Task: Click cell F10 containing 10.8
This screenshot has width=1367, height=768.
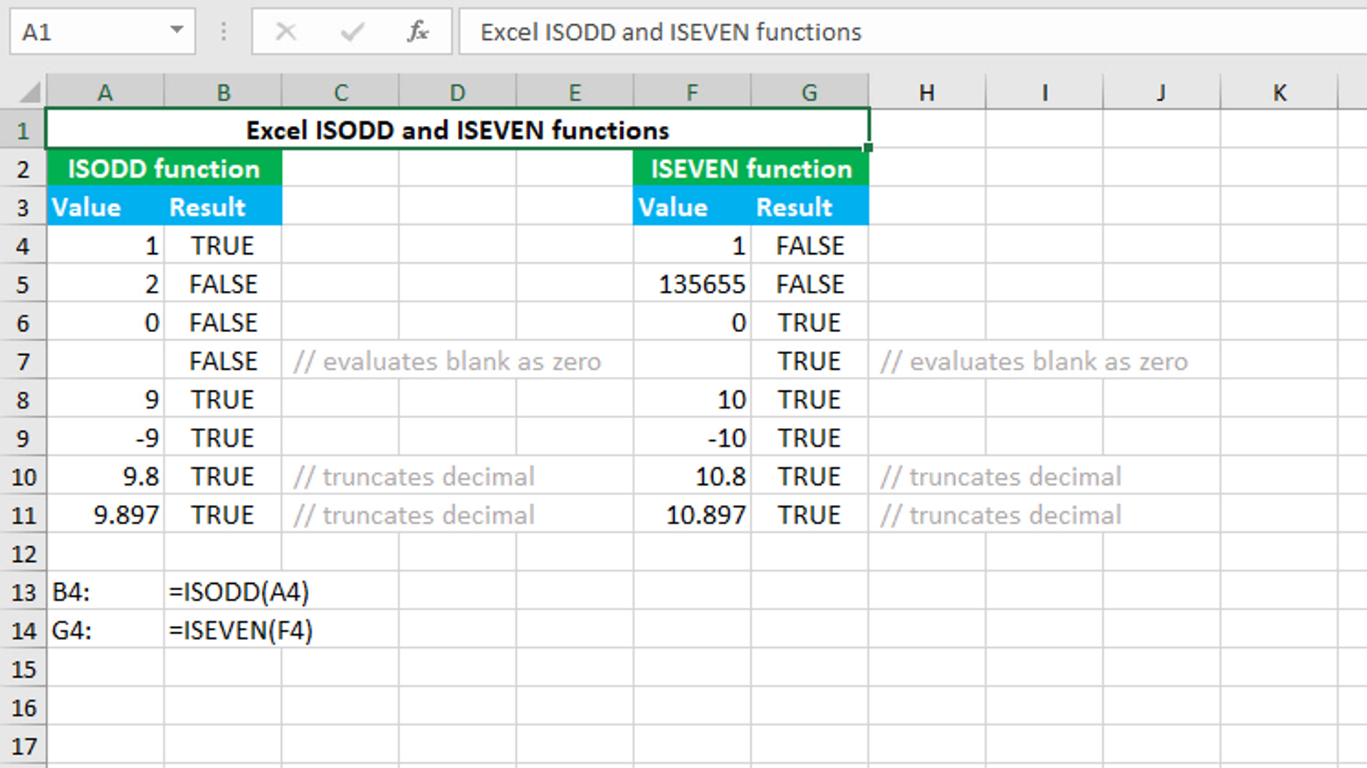Action: [692, 476]
